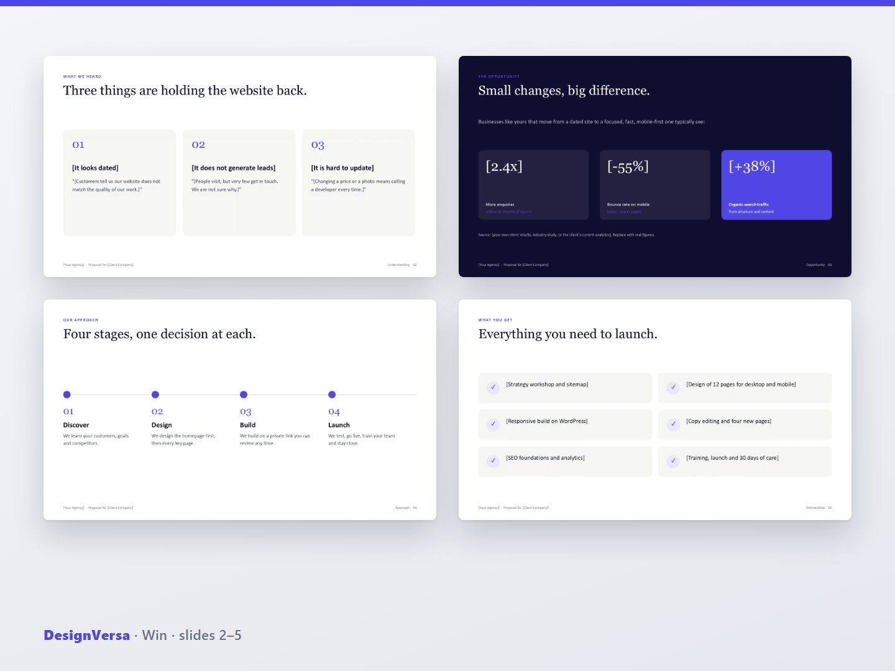Click the checkmark beside SEO foundations and analytics
This screenshot has width=895, height=671.
[x=493, y=461]
